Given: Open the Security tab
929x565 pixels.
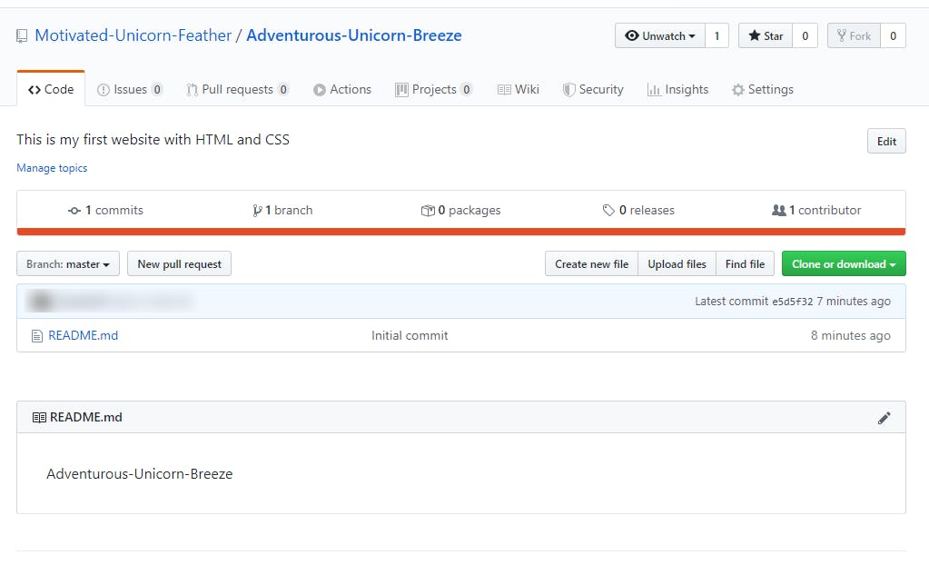Looking at the screenshot, I should coord(593,90).
